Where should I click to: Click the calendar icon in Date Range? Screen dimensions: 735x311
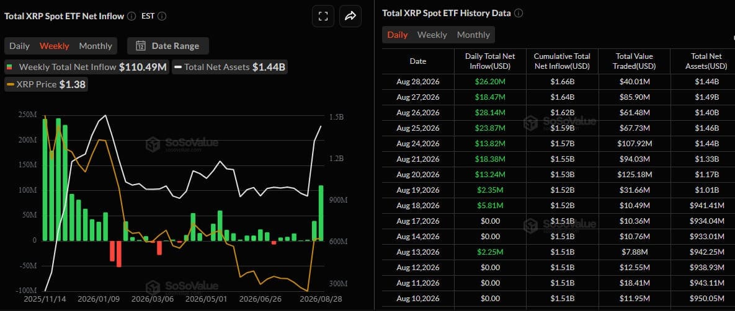pos(141,46)
